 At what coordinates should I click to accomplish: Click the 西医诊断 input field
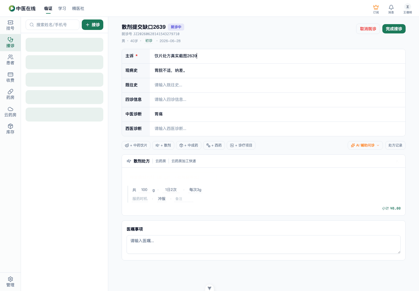277,129
